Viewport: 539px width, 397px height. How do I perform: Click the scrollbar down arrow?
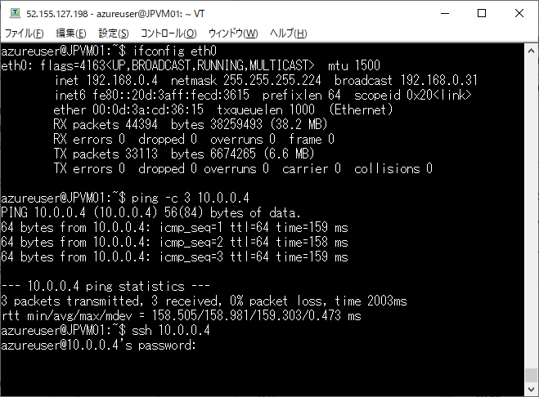coord(531,389)
